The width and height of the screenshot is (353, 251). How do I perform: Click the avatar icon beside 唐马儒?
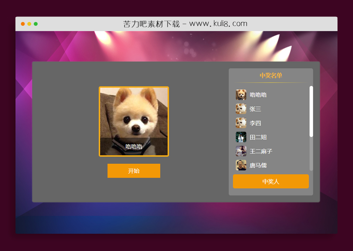click(241, 165)
